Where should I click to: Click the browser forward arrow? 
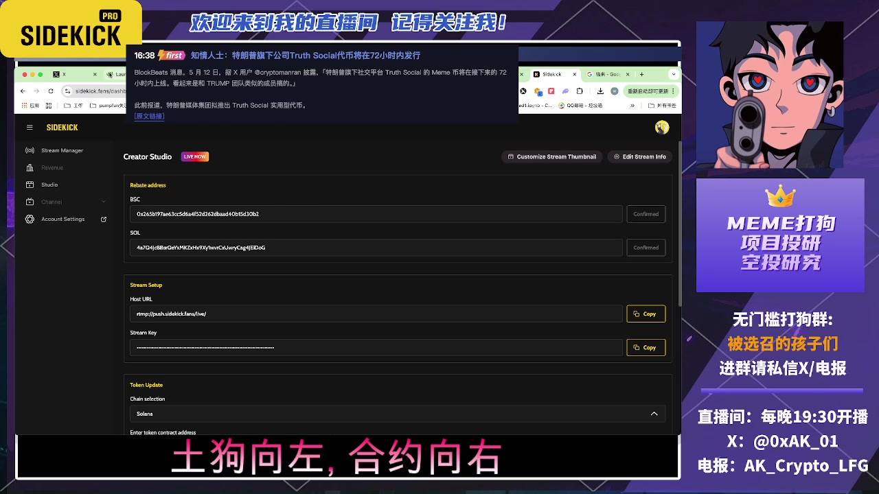36,91
